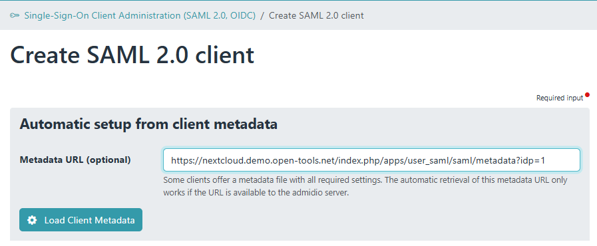The image size is (597, 246).
Task: Click the help line mentioning the admidio server
Action: pos(256,192)
